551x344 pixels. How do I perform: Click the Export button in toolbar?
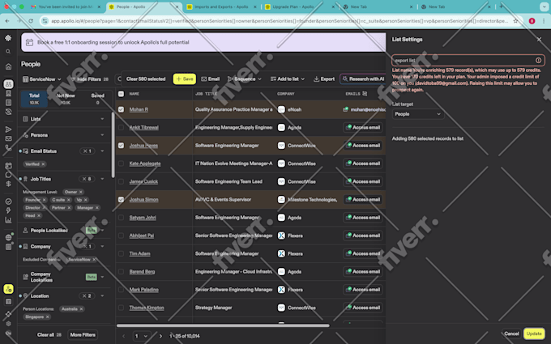(324, 79)
